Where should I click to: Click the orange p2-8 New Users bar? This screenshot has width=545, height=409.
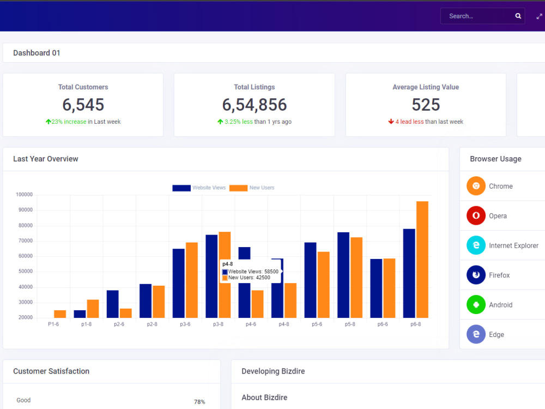159,302
